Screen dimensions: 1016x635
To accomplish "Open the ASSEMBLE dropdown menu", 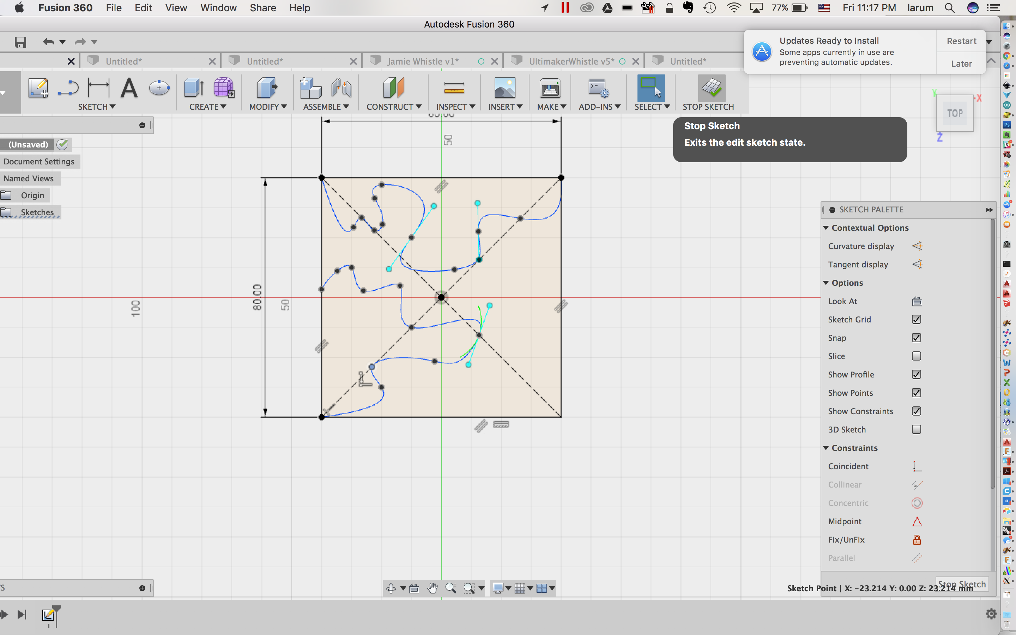I will (326, 107).
